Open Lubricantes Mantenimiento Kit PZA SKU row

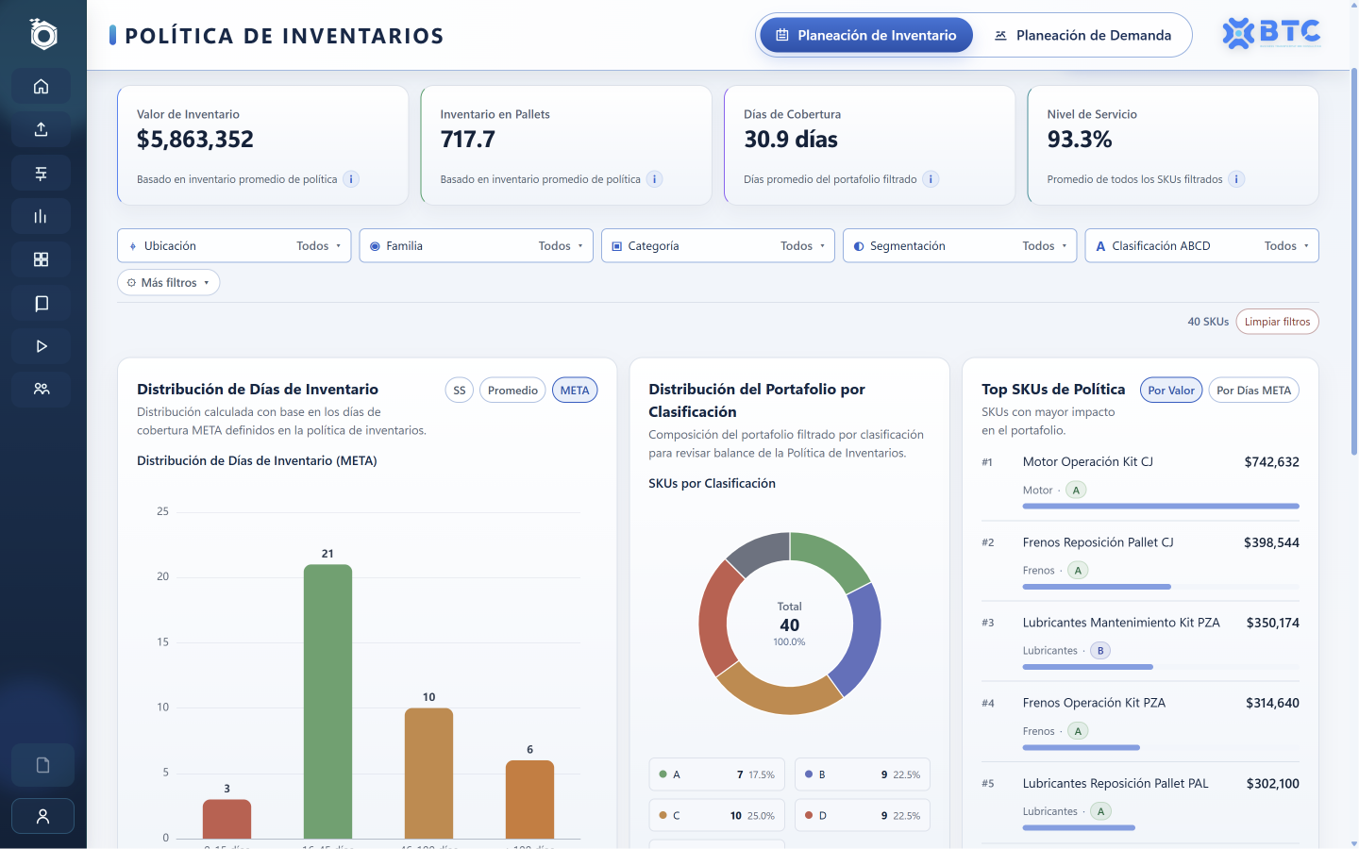1140,641
